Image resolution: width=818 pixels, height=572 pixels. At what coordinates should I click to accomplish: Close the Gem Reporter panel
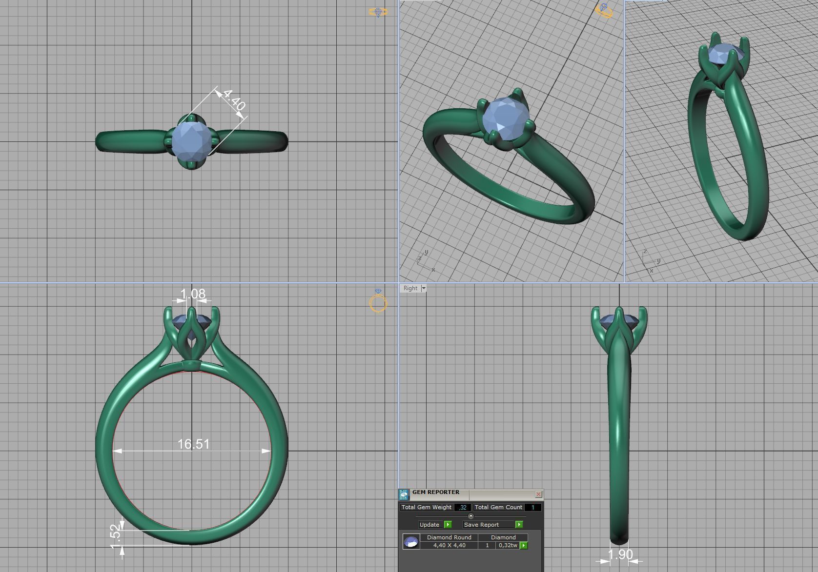tap(539, 494)
